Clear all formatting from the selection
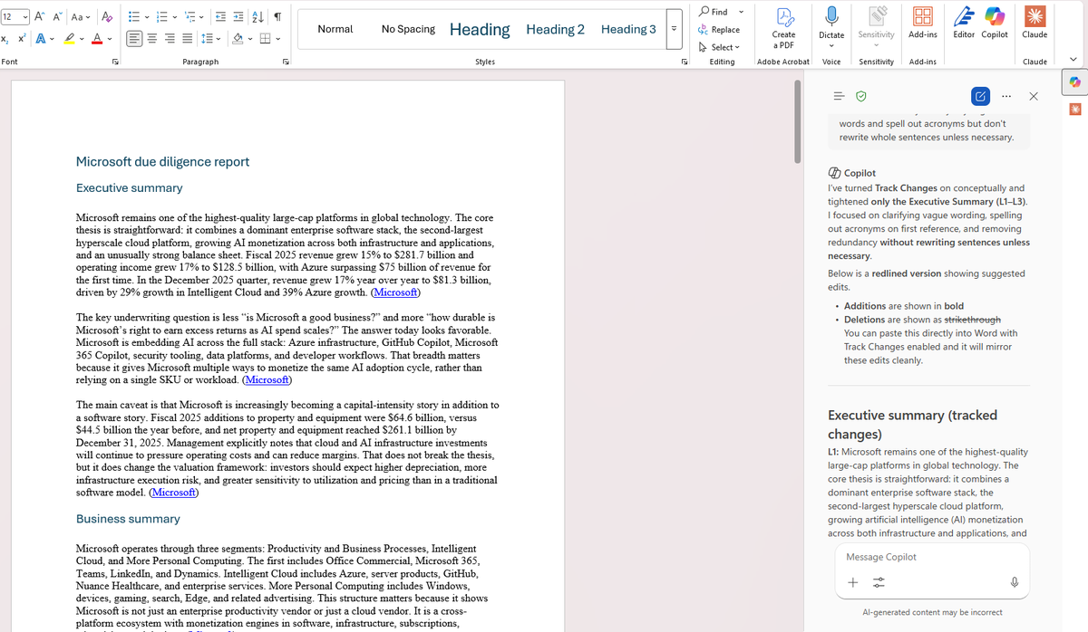1088x632 pixels. point(107,17)
